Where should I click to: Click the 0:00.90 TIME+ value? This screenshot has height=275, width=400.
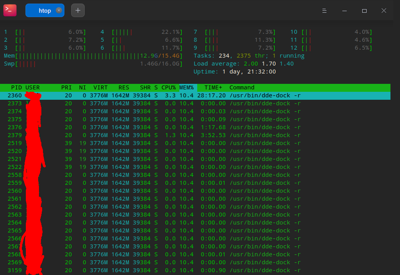click(x=213, y=270)
